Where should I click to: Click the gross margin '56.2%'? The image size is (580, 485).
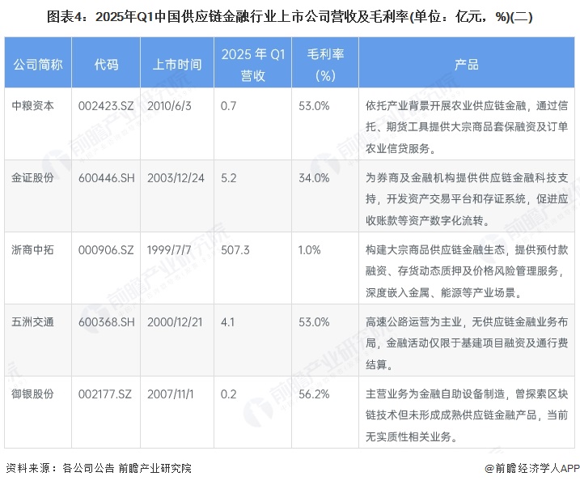[x=314, y=394]
